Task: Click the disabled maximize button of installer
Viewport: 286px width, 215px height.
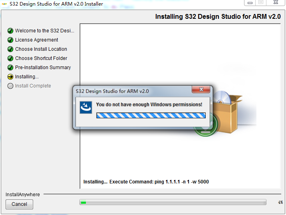Action: tap(261, 2)
